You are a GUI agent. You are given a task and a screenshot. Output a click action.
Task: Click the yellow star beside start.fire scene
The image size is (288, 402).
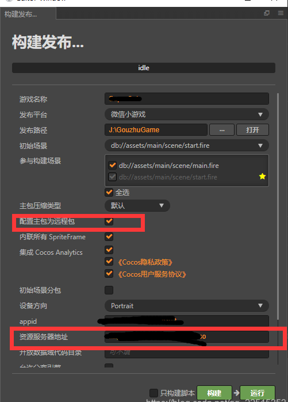click(x=262, y=177)
